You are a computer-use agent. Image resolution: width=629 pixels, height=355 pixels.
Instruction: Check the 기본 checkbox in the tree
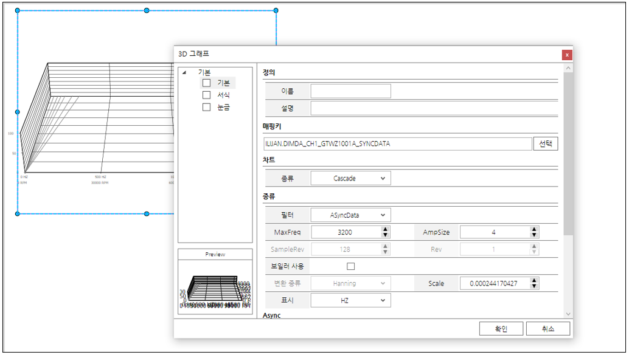206,83
